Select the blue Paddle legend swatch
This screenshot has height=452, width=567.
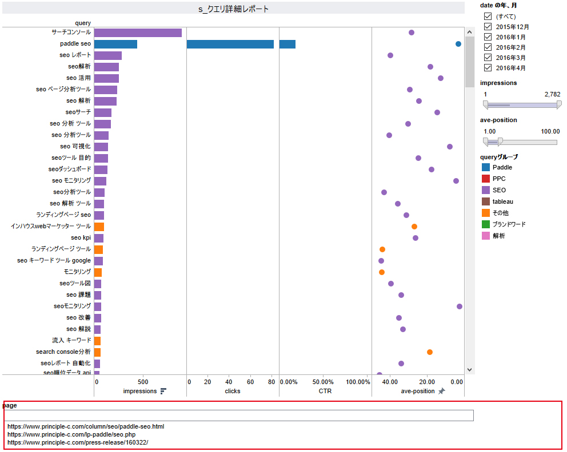pos(486,167)
